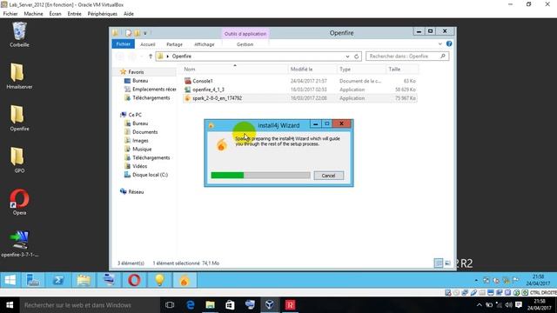Open the Accueil ribbon tab
The height and width of the screenshot is (313, 557).
click(x=148, y=44)
